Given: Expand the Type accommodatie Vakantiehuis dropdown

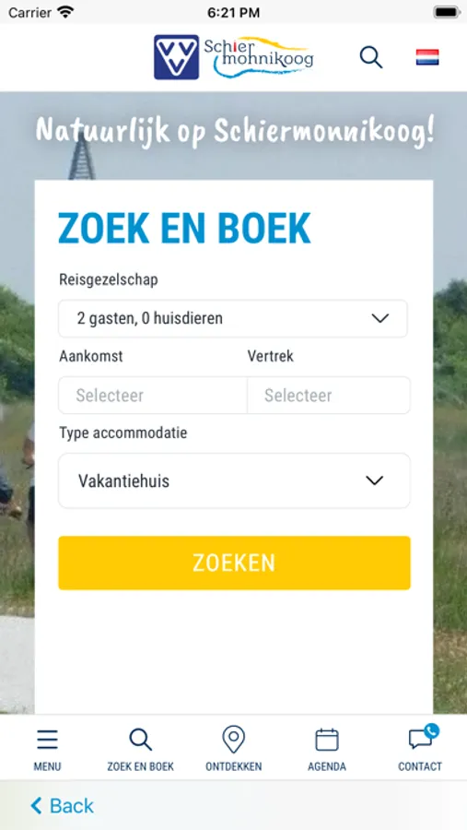Looking at the screenshot, I should pyautogui.click(x=234, y=480).
